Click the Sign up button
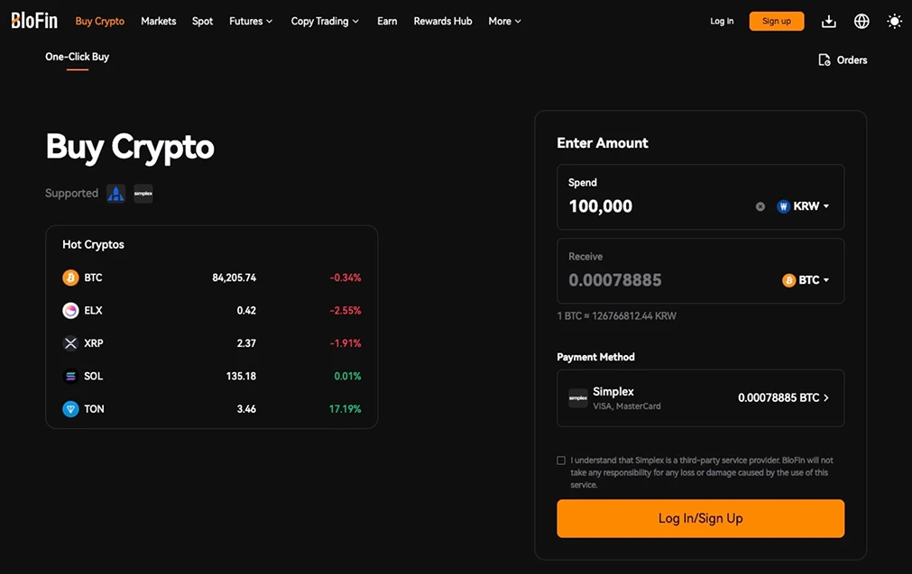 (777, 22)
